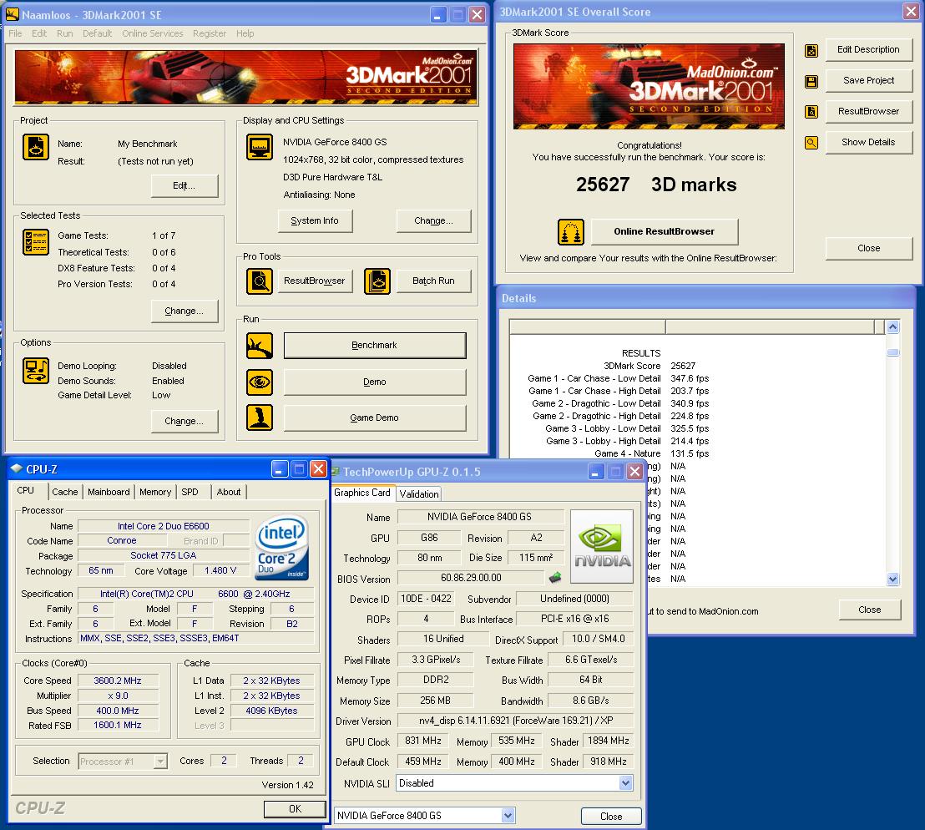Click the GPU-Z title bar icon
Image resolution: width=925 pixels, height=830 pixels.
pos(335,471)
